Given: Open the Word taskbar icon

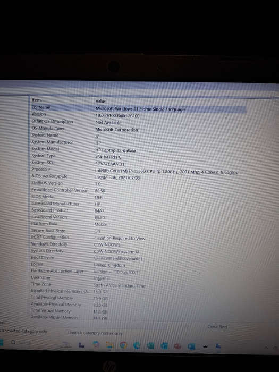Looking at the screenshot, I should 191,346.
